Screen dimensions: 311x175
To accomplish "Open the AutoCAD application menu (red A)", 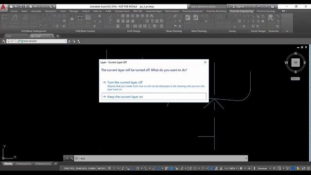I will pos(3,8).
